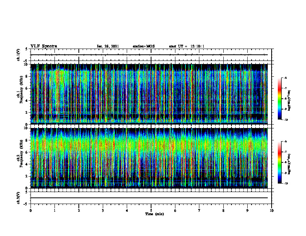Click the time axis tick label "6"
This screenshot has height=236, width=306.
[x=175, y=211]
